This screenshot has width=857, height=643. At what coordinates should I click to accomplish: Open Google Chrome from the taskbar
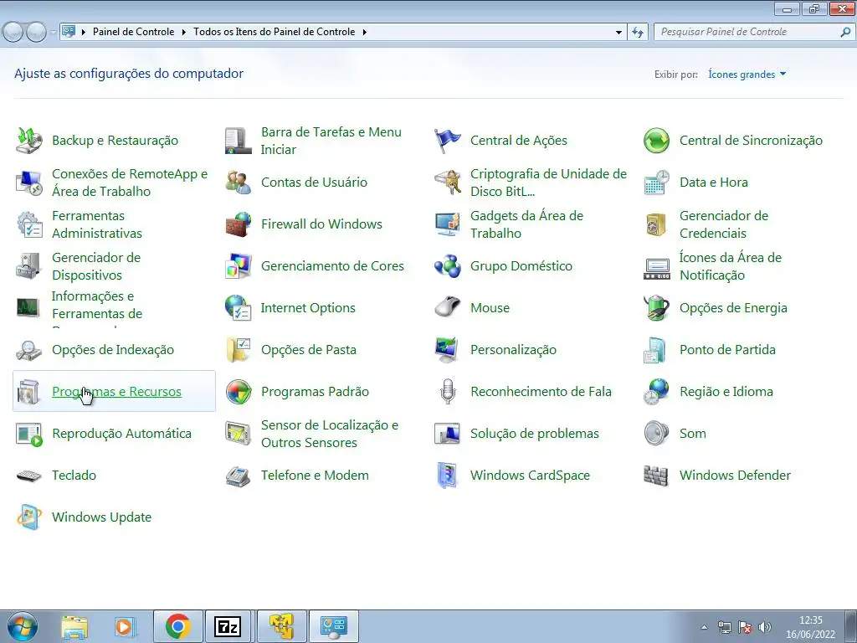coord(178,626)
